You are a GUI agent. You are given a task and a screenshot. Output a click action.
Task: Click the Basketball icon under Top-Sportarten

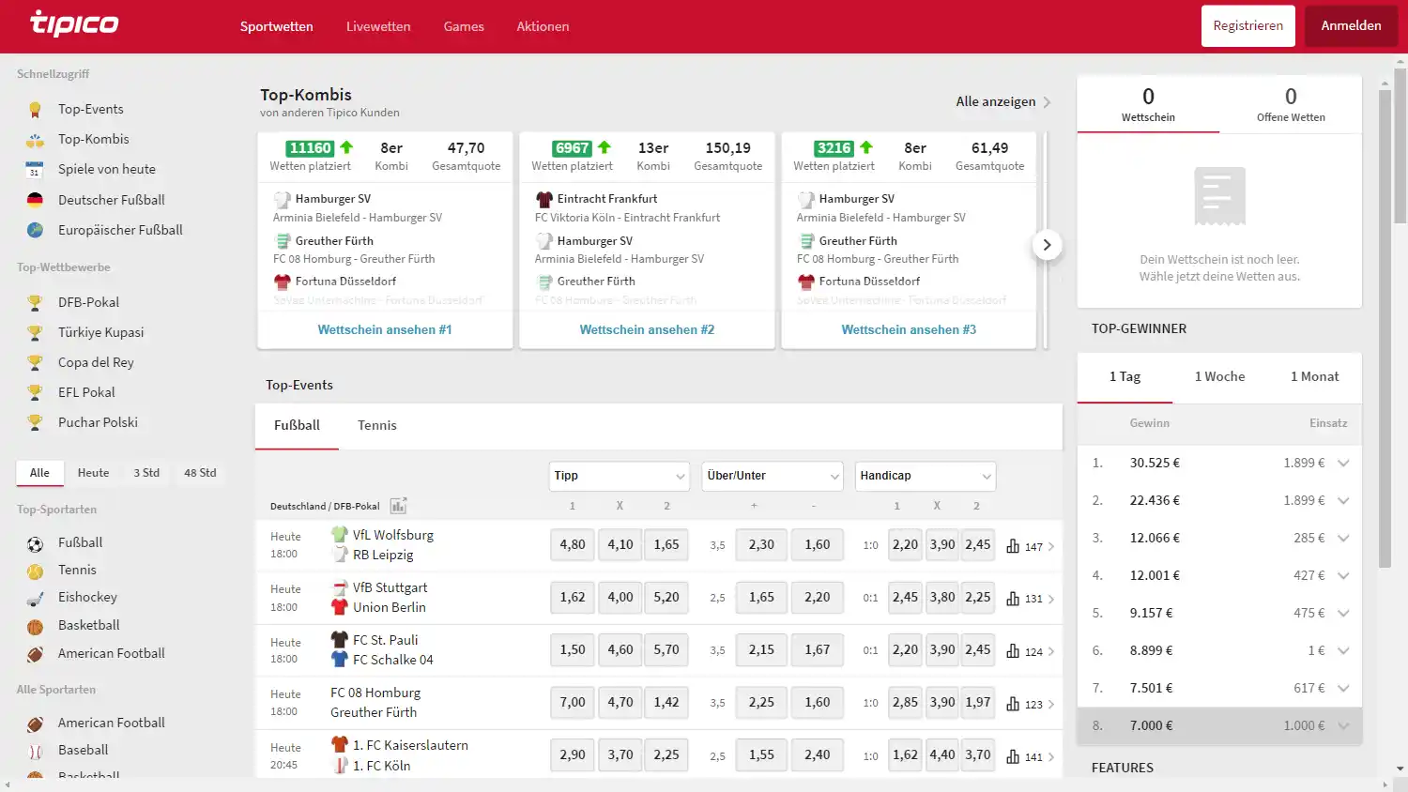tap(35, 626)
